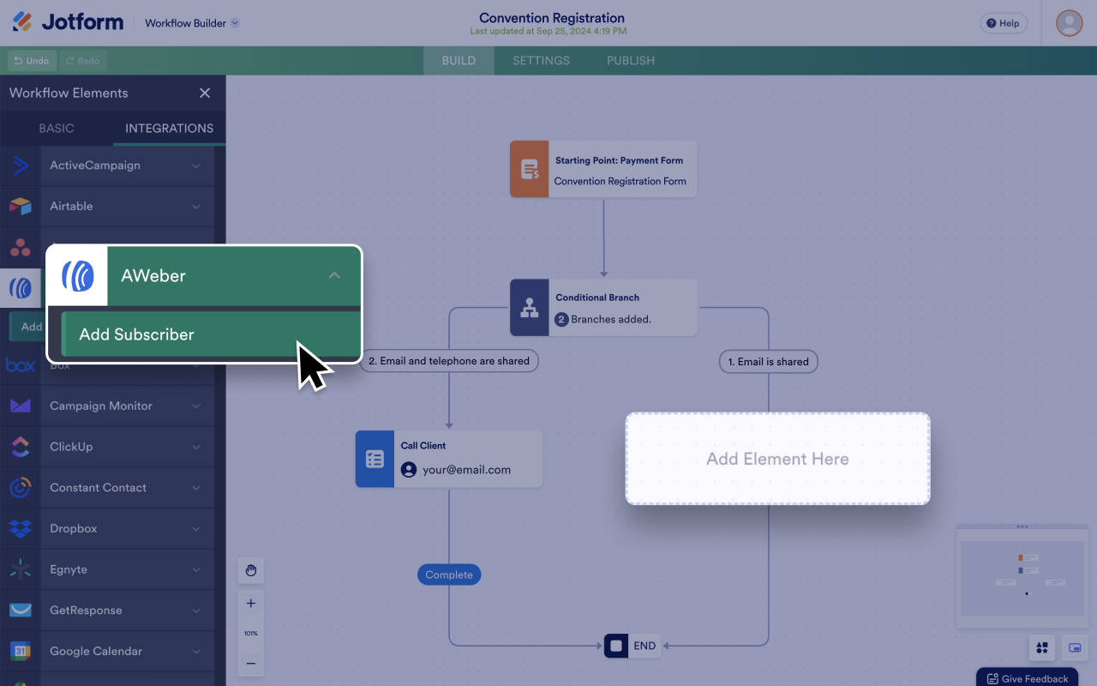Image resolution: width=1097 pixels, height=686 pixels.
Task: Select the Campaign Monitor integration icon
Action: [x=21, y=406]
